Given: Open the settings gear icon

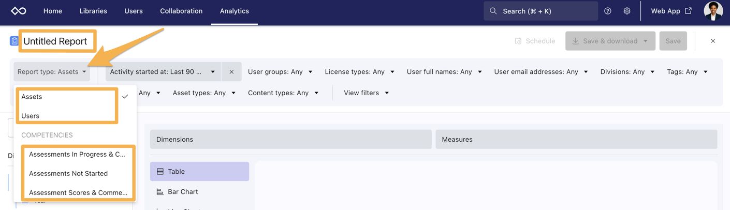Looking at the screenshot, I should click(627, 11).
